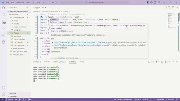Open the multiple-projects docs link
Viewport: 180px width, 101px height.
(x=81, y=45)
